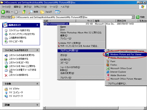Choose 切り取り(T) in context menu

click(81, 60)
